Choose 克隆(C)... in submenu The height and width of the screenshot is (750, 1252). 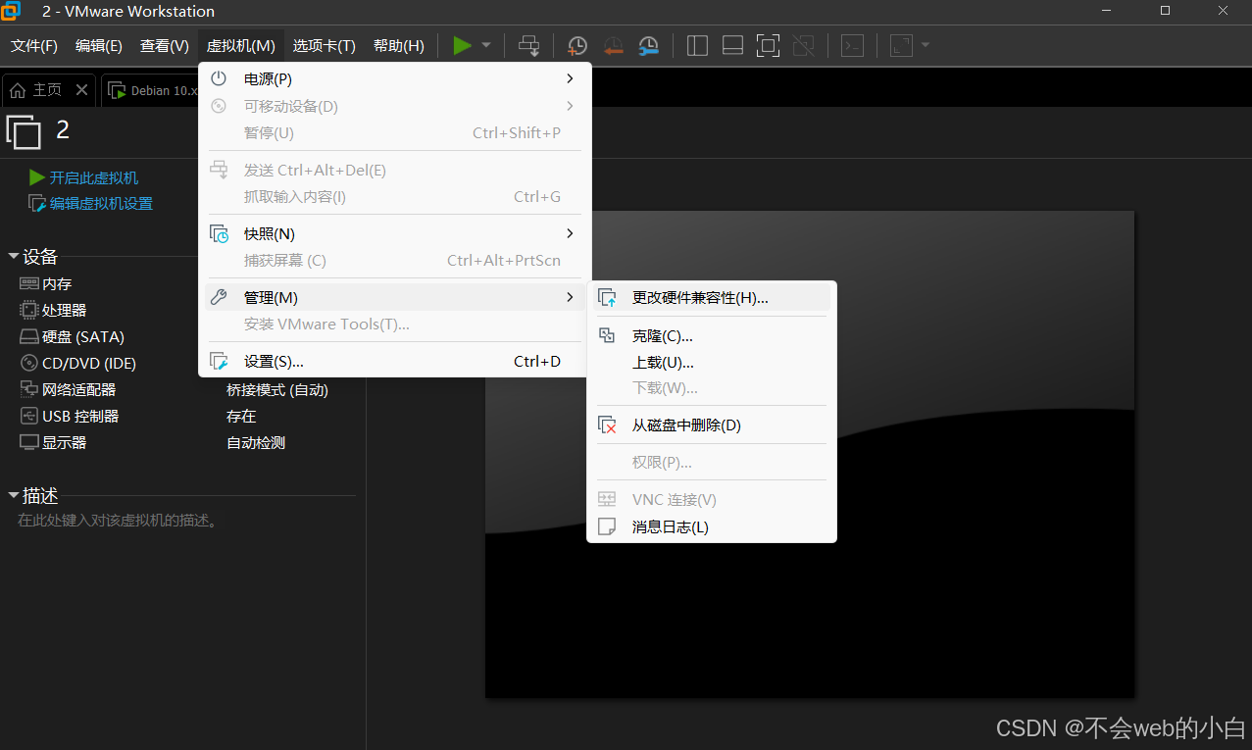[712, 335]
